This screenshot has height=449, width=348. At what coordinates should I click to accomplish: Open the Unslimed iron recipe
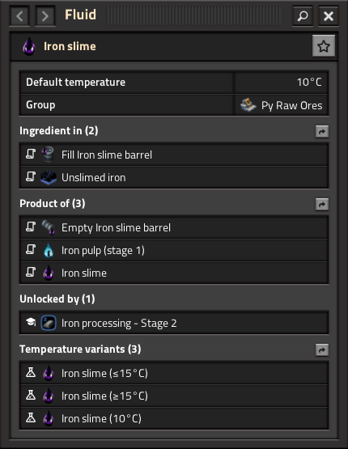pos(174,177)
